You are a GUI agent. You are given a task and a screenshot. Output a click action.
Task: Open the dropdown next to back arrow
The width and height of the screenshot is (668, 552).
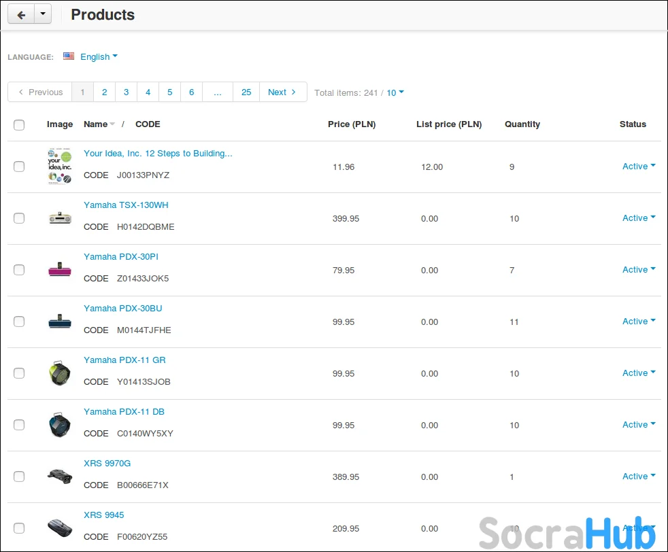tap(43, 15)
